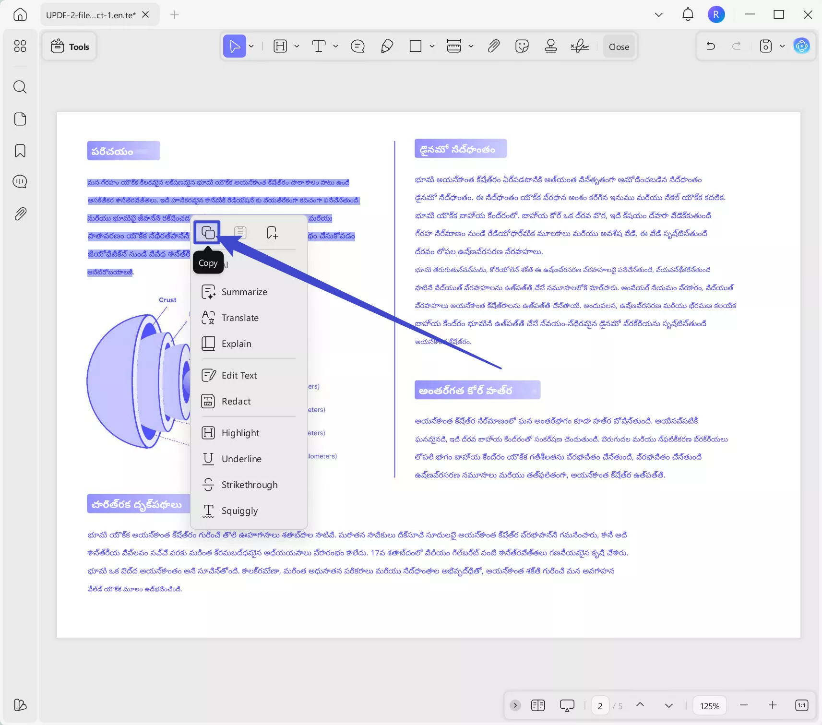Expand the shape tool dropdown
This screenshot has height=725, width=822.
tap(431, 46)
